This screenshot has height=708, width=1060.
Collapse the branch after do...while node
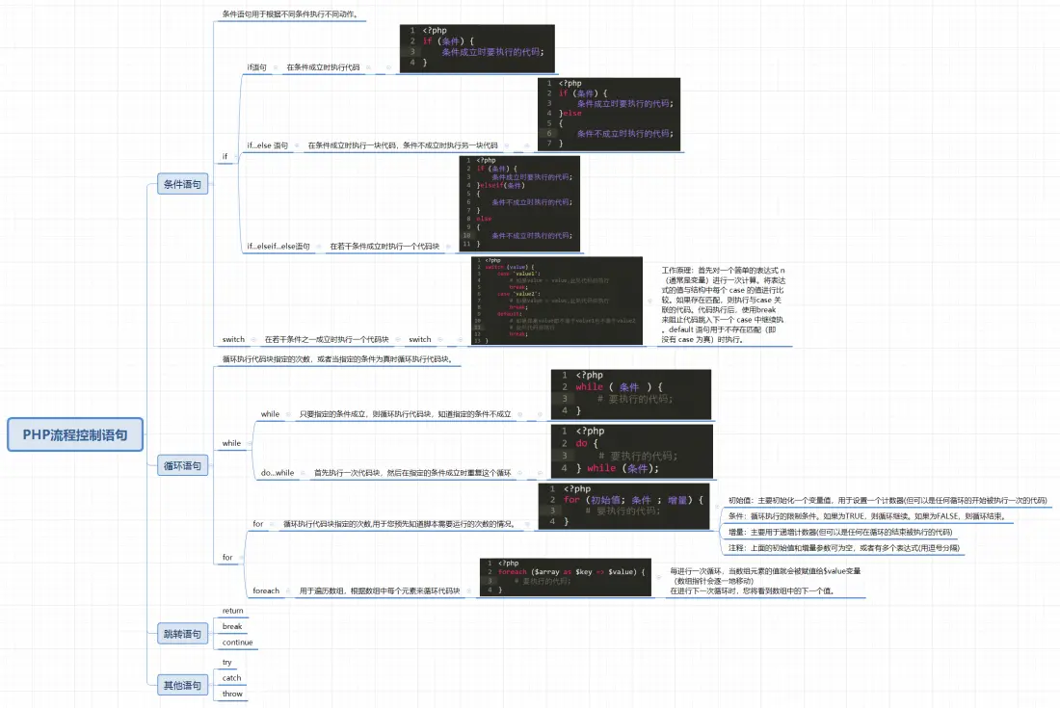click(304, 473)
